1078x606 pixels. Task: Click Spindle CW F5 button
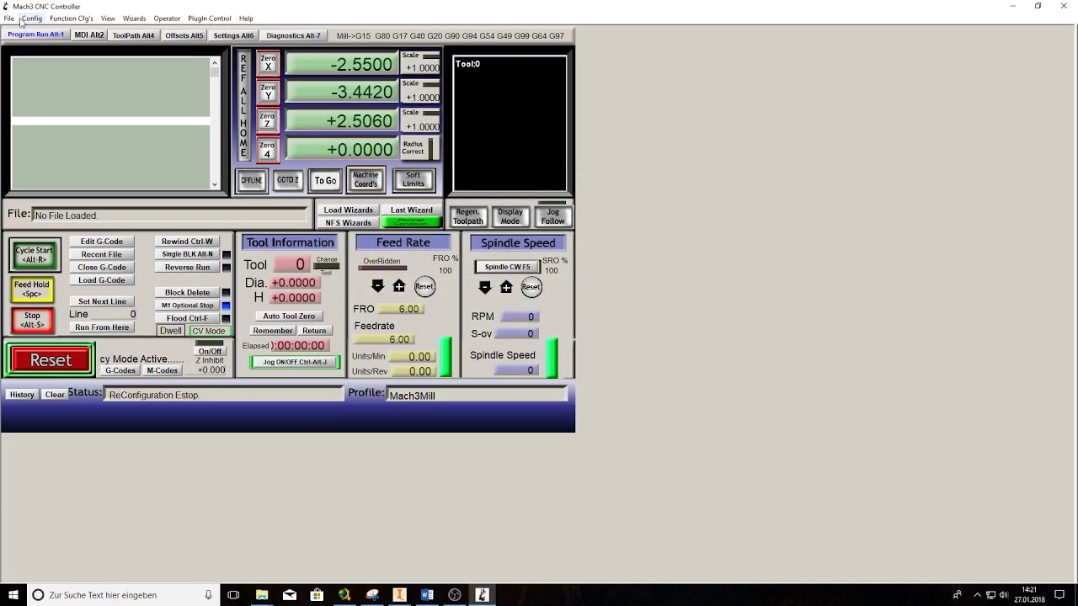[508, 267]
